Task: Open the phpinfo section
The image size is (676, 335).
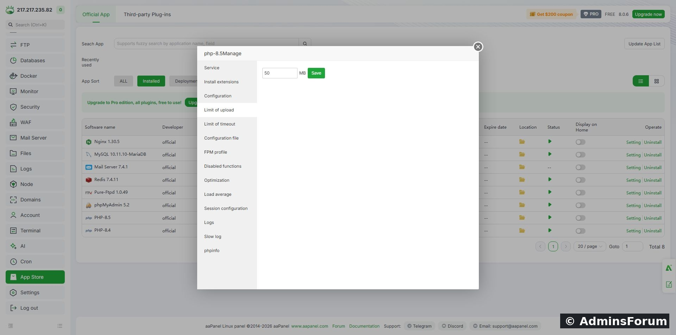Action: pos(227,251)
